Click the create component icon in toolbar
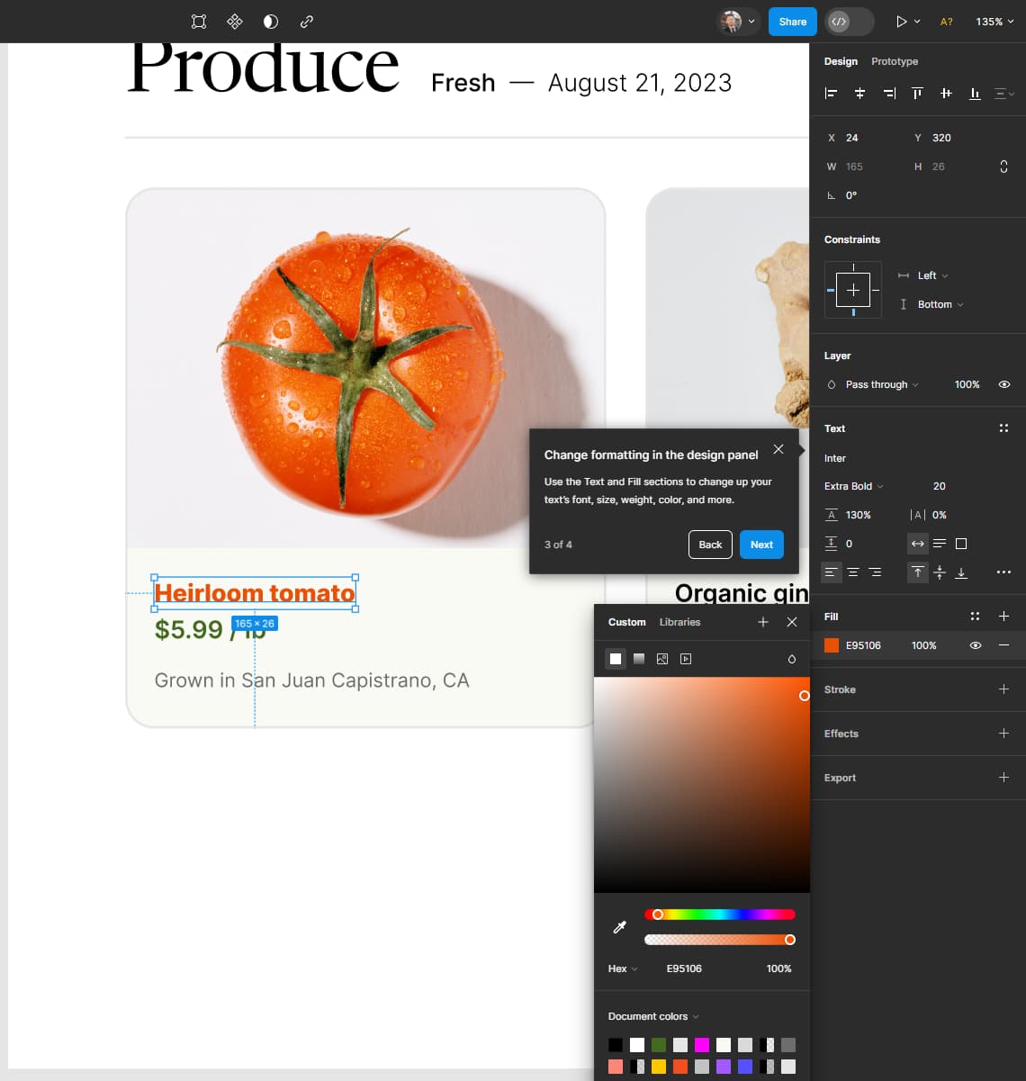 [x=234, y=22]
